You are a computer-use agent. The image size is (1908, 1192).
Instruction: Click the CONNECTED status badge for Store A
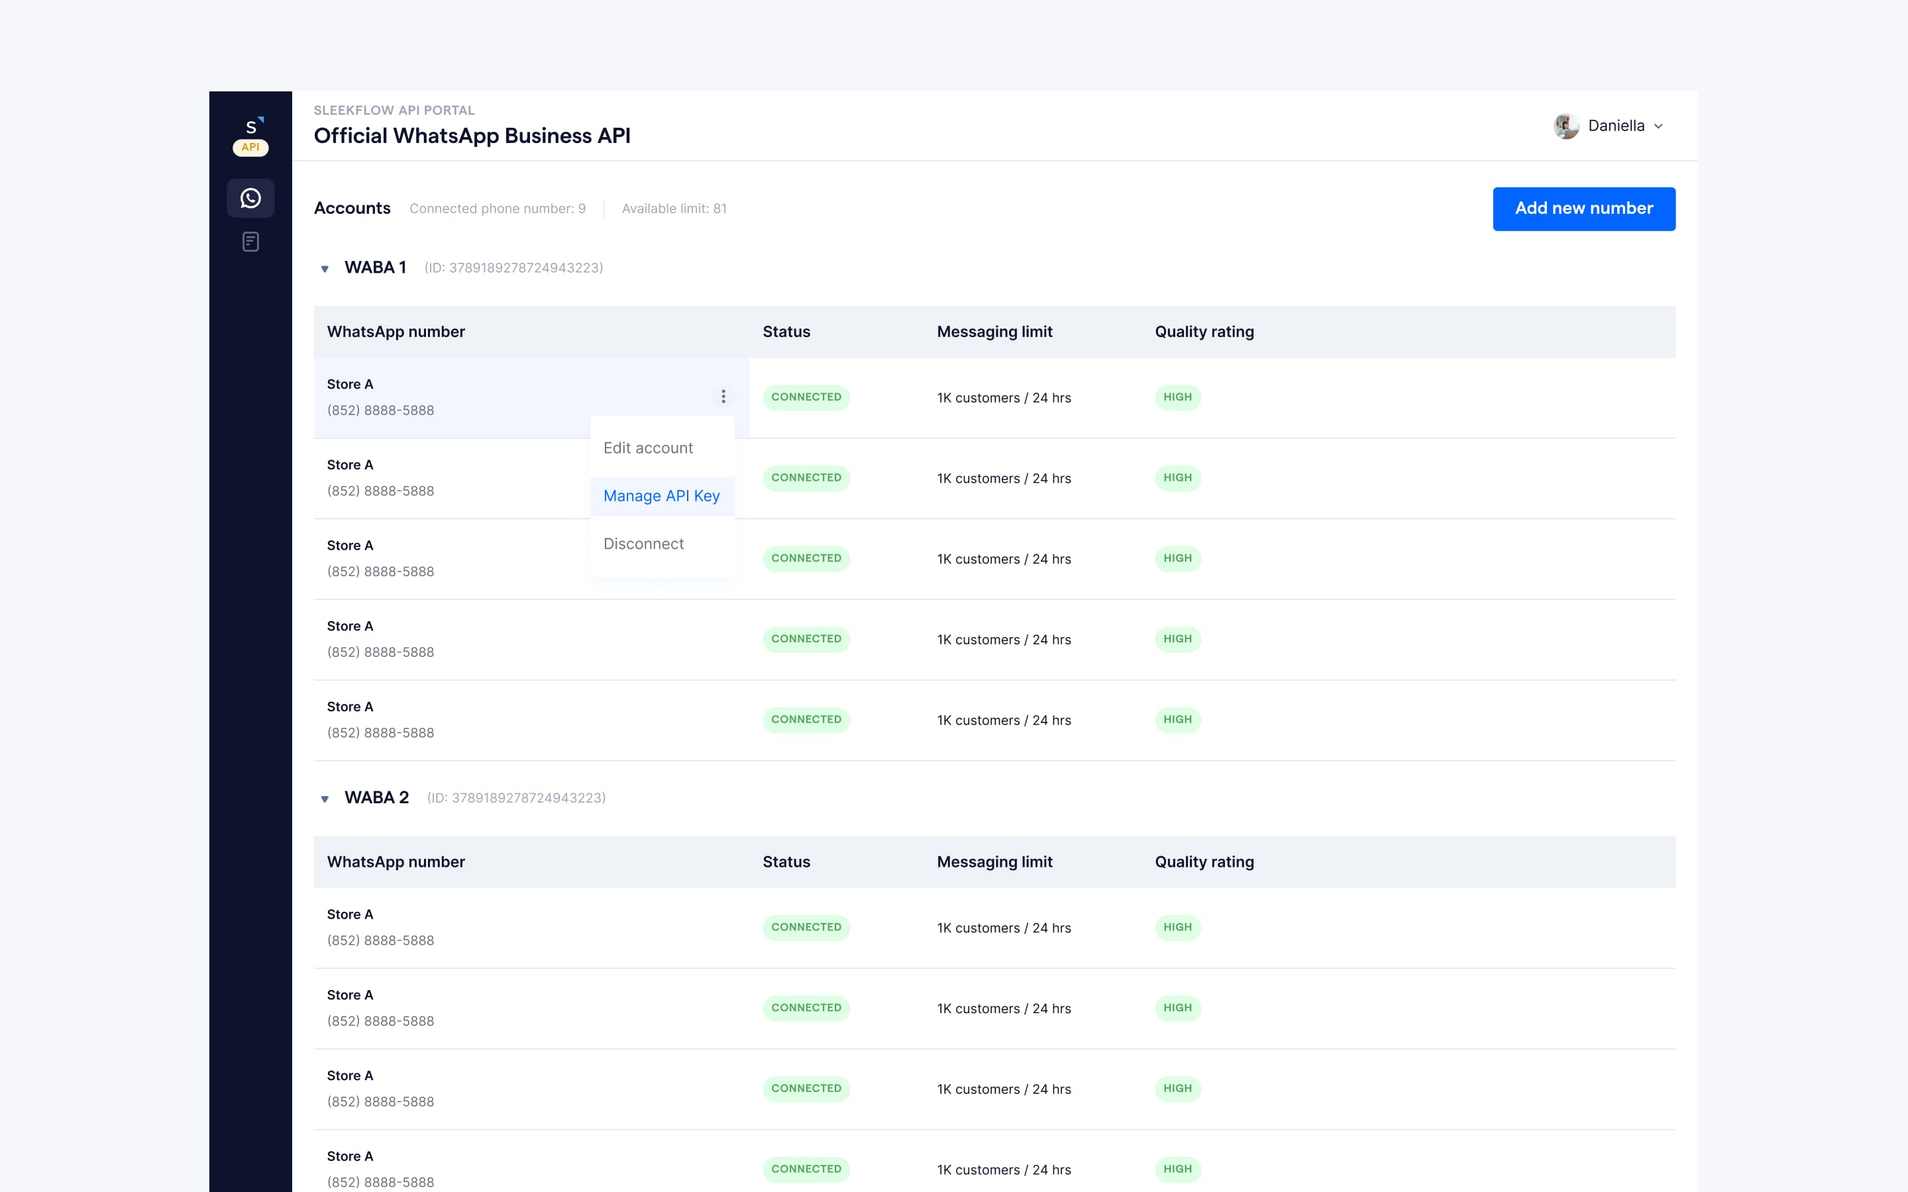tap(805, 397)
